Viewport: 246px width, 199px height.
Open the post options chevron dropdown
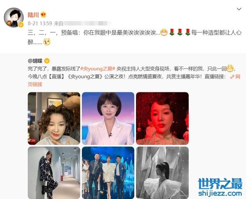point(239,9)
